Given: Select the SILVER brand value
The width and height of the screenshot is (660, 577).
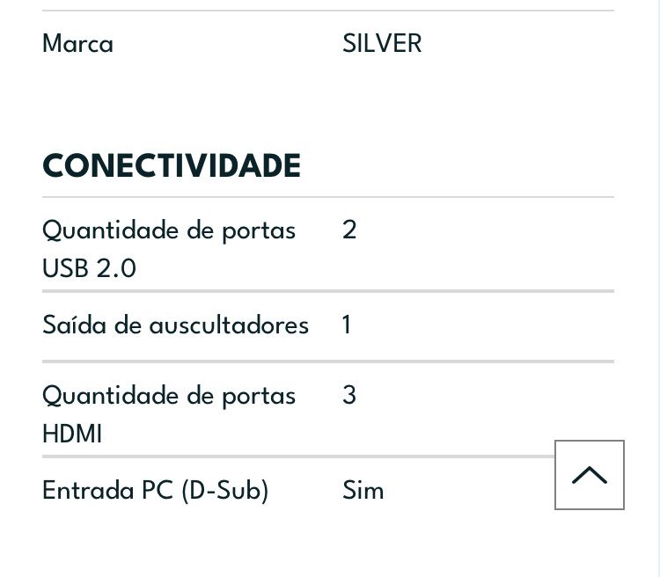Looking at the screenshot, I should (x=382, y=43).
